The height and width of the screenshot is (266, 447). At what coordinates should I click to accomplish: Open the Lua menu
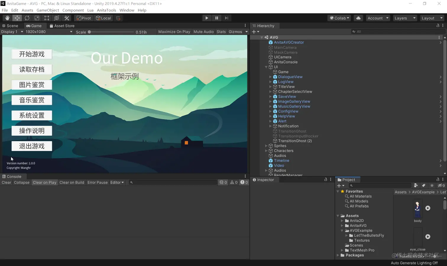(x=90, y=10)
